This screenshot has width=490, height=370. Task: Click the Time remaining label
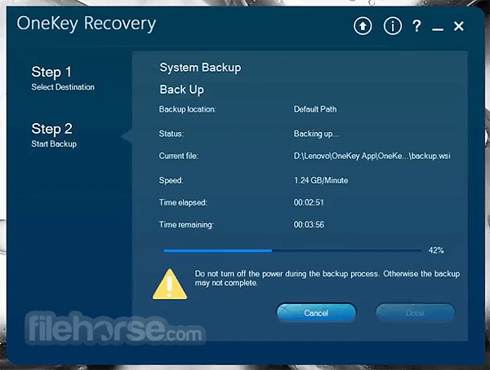(x=186, y=225)
